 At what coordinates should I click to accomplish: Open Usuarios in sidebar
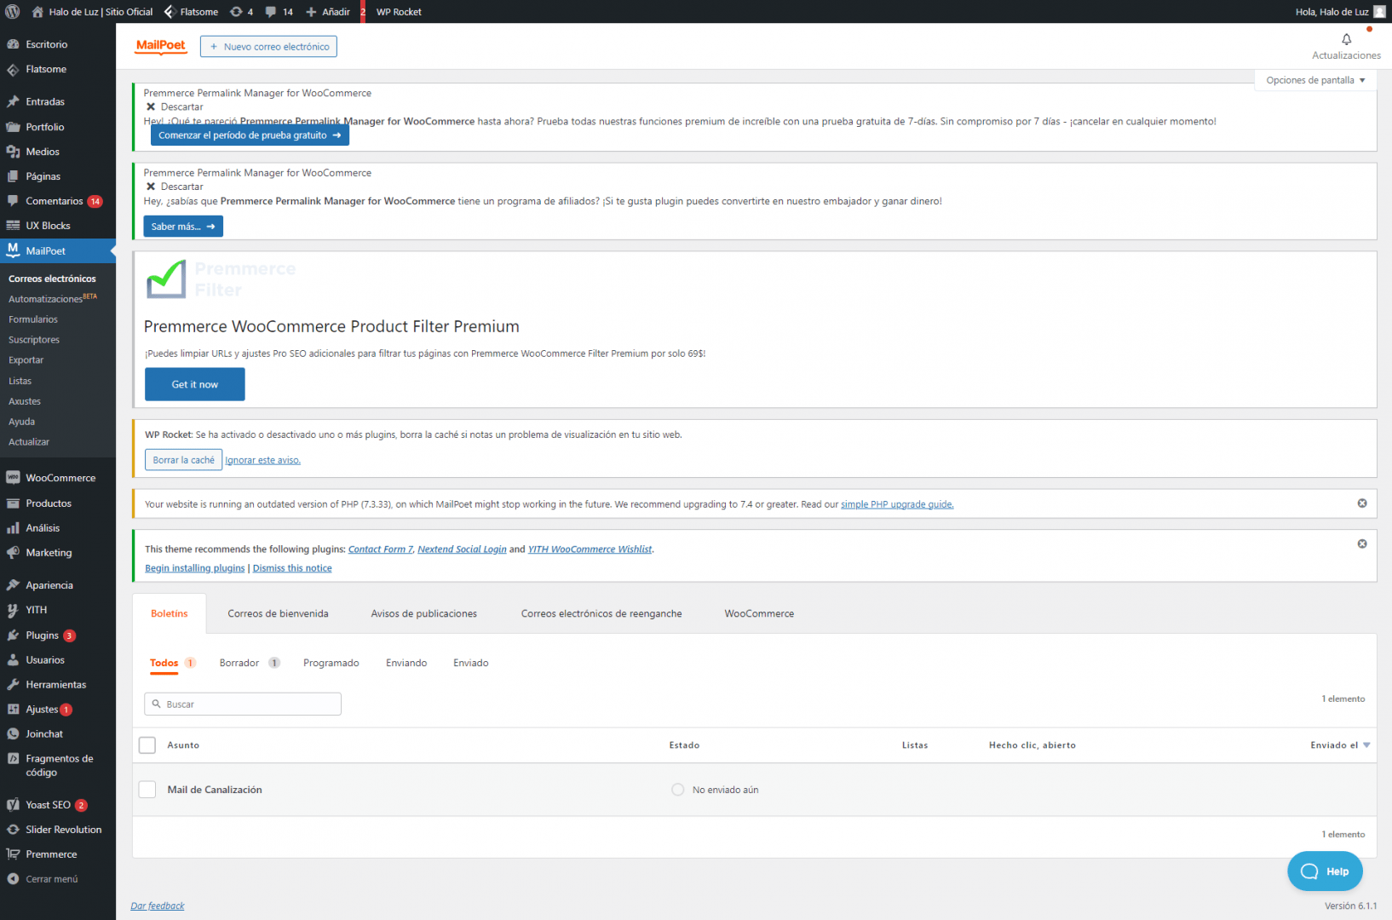(x=45, y=660)
